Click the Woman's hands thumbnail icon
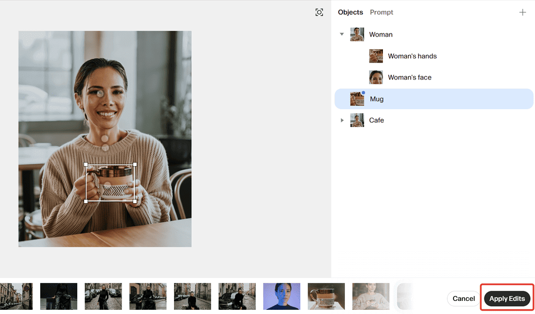The image size is (535, 314). click(x=376, y=56)
